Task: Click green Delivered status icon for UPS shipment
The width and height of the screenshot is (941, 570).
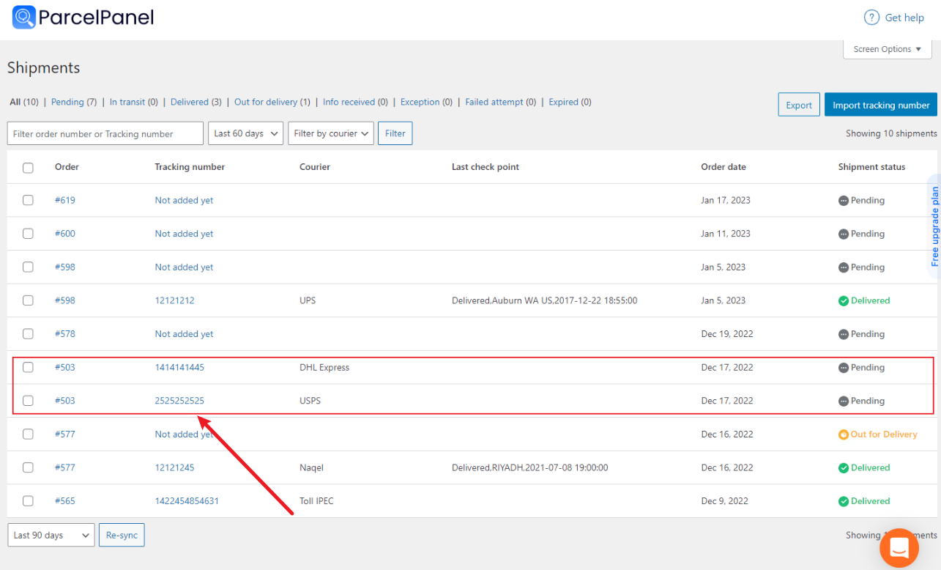Action: point(844,300)
